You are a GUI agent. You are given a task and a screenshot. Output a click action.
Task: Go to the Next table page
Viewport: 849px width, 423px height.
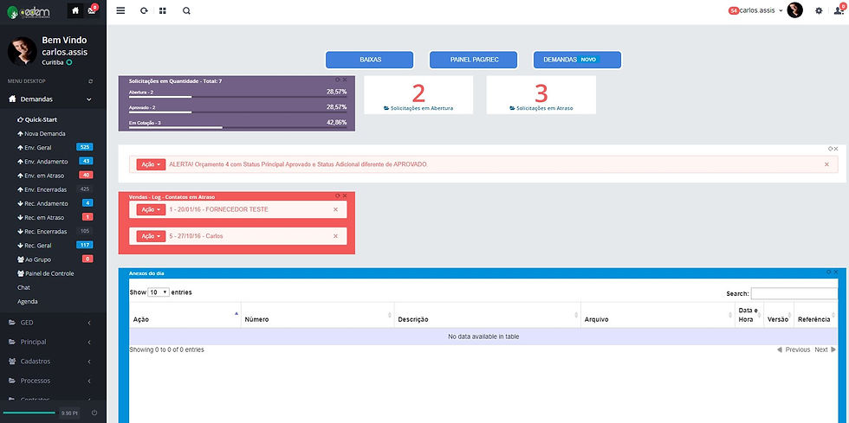(826, 350)
